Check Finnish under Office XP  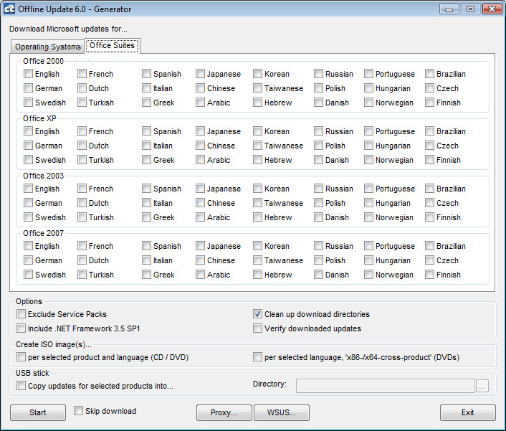click(x=429, y=160)
